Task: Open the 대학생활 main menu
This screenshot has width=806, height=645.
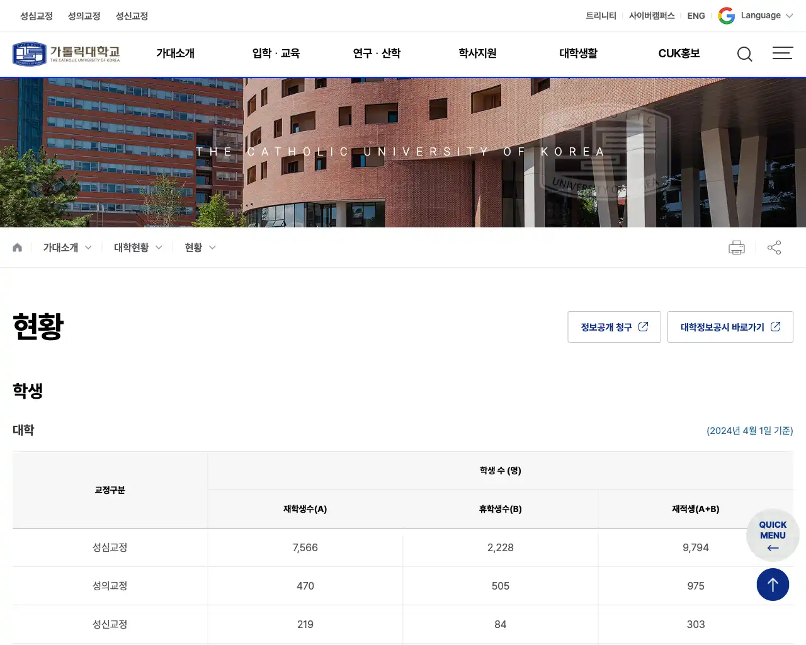Action: point(578,54)
